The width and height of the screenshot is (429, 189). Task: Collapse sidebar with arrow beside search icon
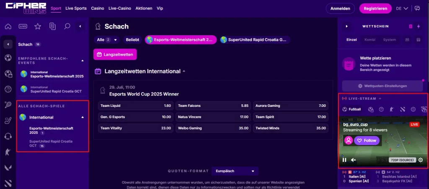80,26
